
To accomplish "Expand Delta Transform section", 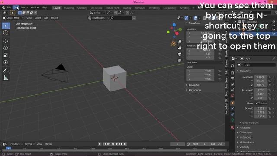I will pyautogui.click(x=250, y=123).
